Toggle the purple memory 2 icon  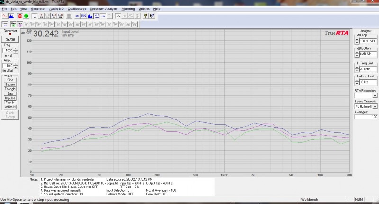(20, 24)
